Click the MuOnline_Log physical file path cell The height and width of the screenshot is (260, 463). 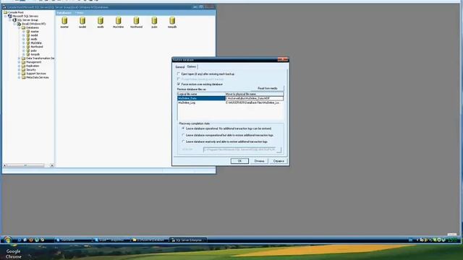[x=254, y=103]
